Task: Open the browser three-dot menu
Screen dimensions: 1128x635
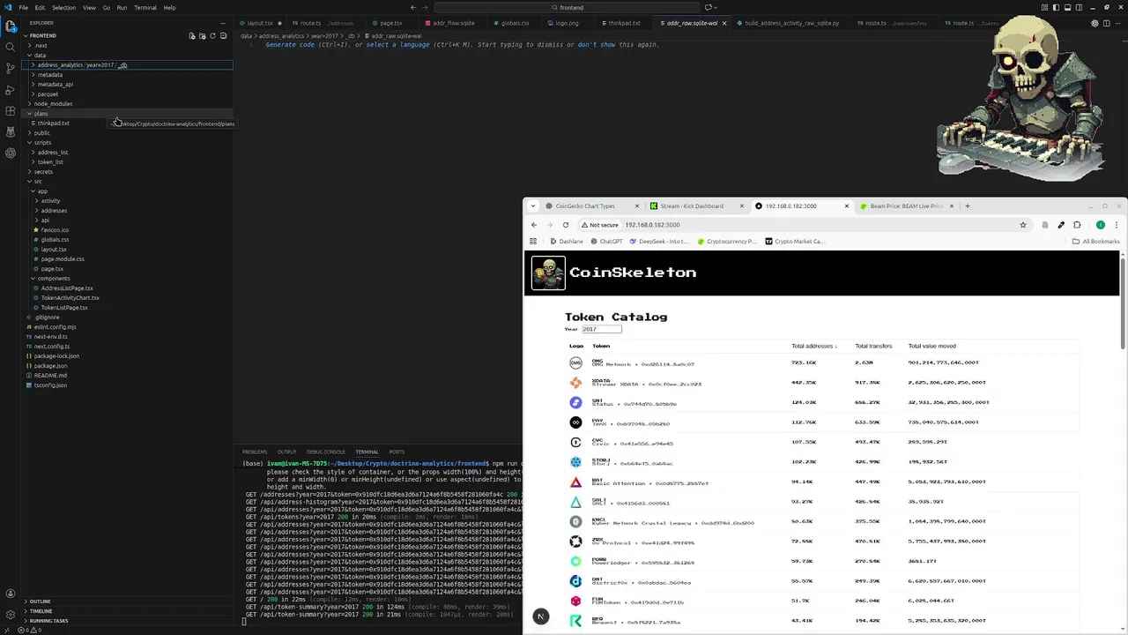Action: pos(1117,225)
